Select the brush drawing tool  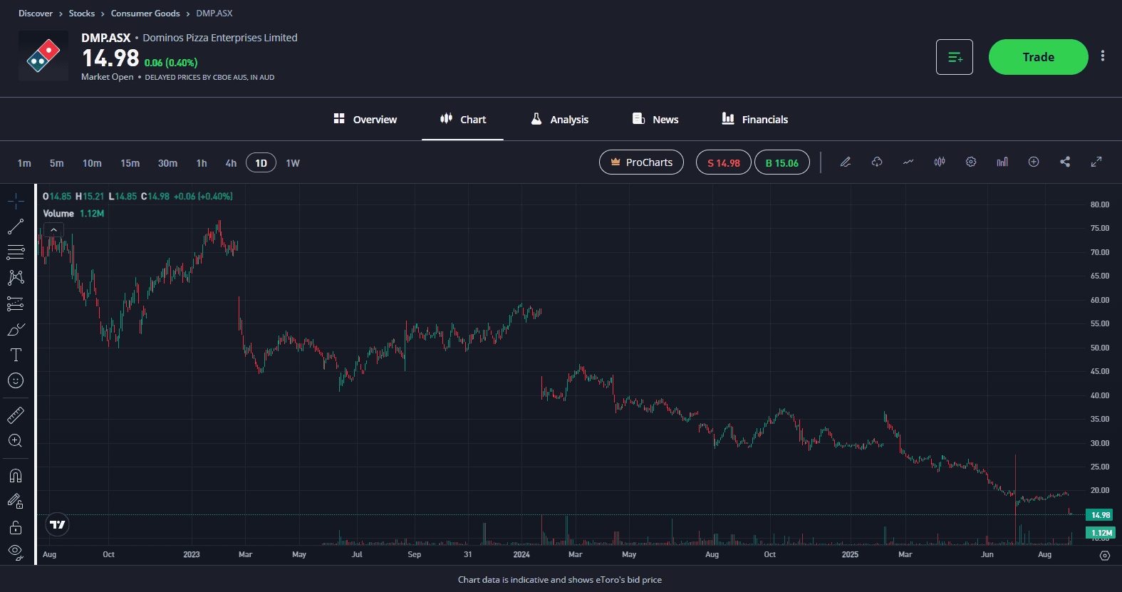pos(16,330)
